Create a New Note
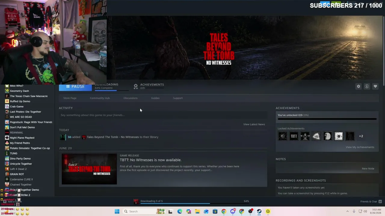Screen dimensions: 385x216 tap(368, 169)
